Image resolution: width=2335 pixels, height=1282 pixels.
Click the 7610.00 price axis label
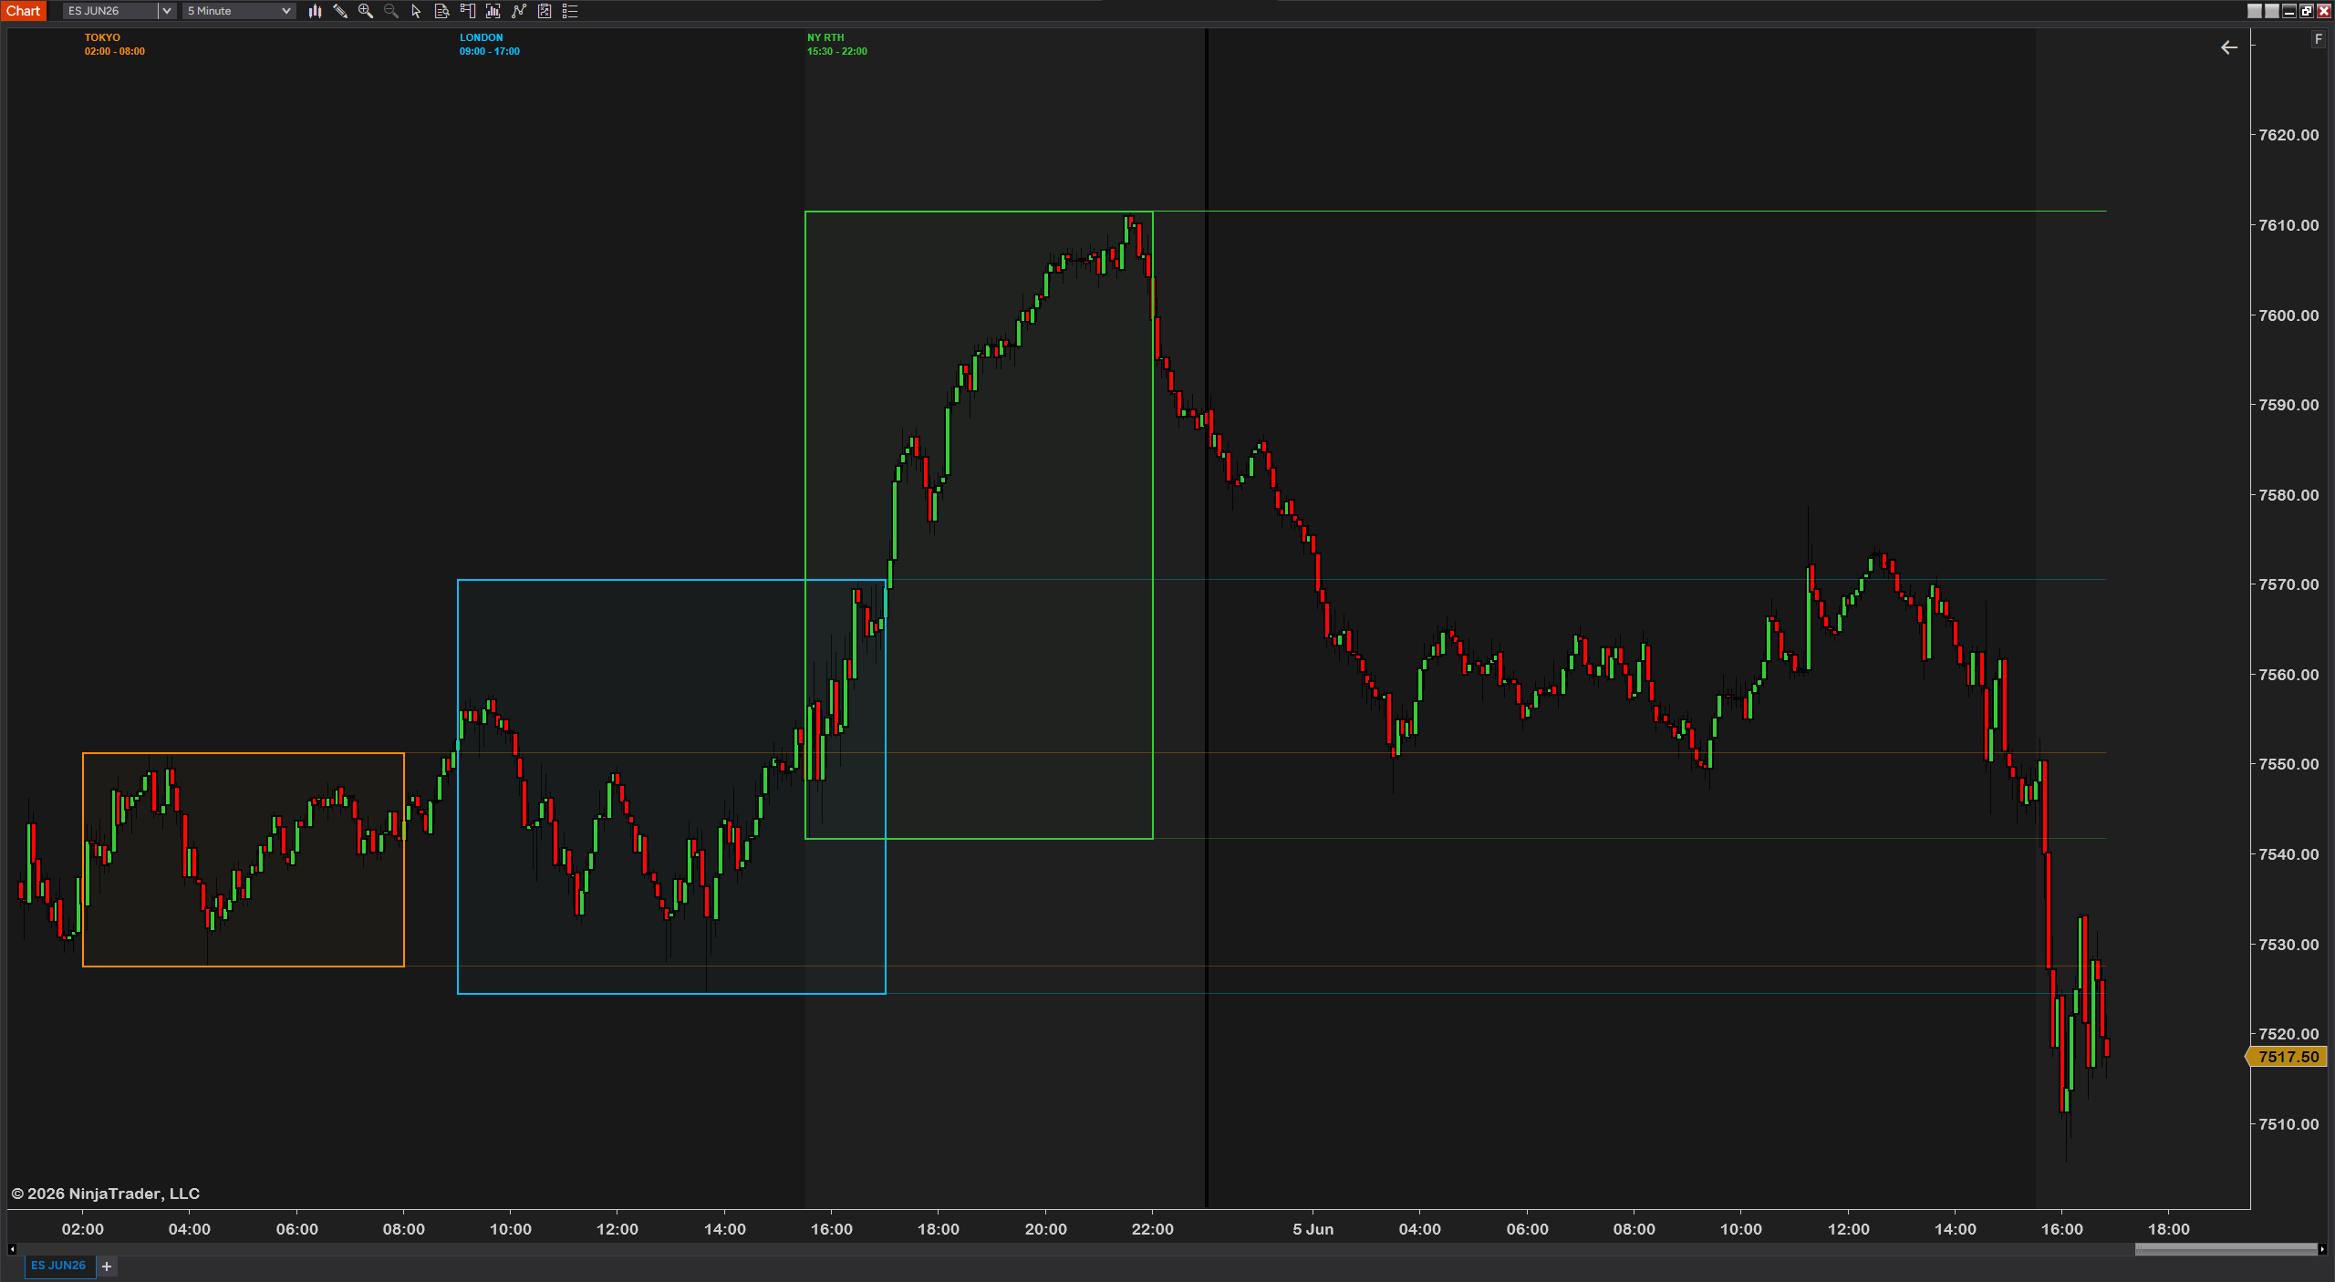pyautogui.click(x=2288, y=225)
